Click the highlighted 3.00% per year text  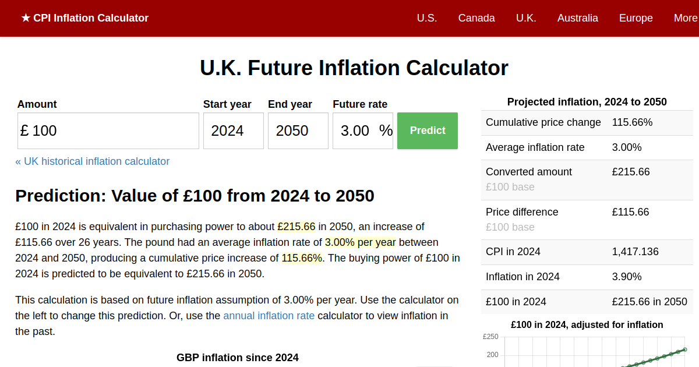[x=360, y=242]
